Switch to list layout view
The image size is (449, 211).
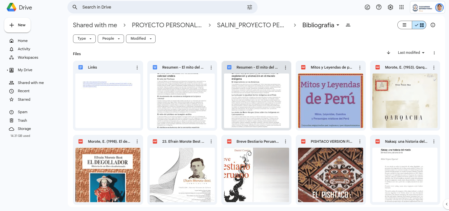tap(405, 25)
